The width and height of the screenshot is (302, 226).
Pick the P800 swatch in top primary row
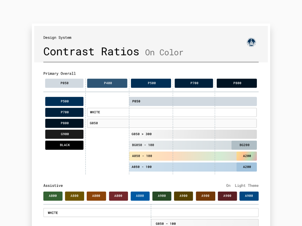[x=237, y=83]
